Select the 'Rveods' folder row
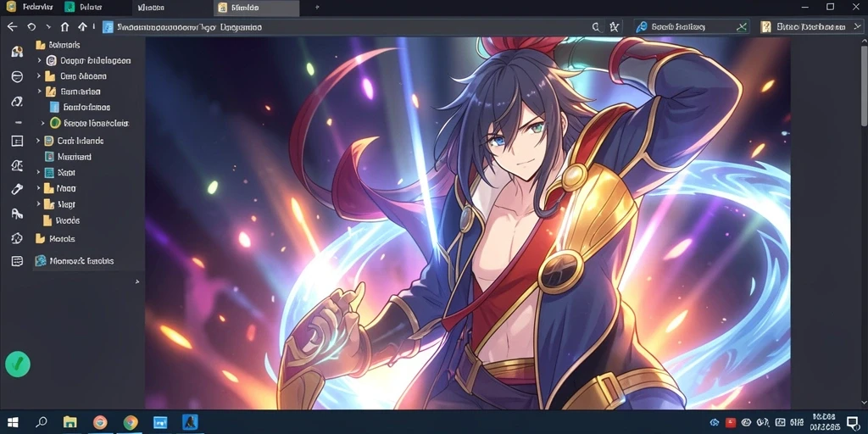This screenshot has height=434, width=868. 61,220
